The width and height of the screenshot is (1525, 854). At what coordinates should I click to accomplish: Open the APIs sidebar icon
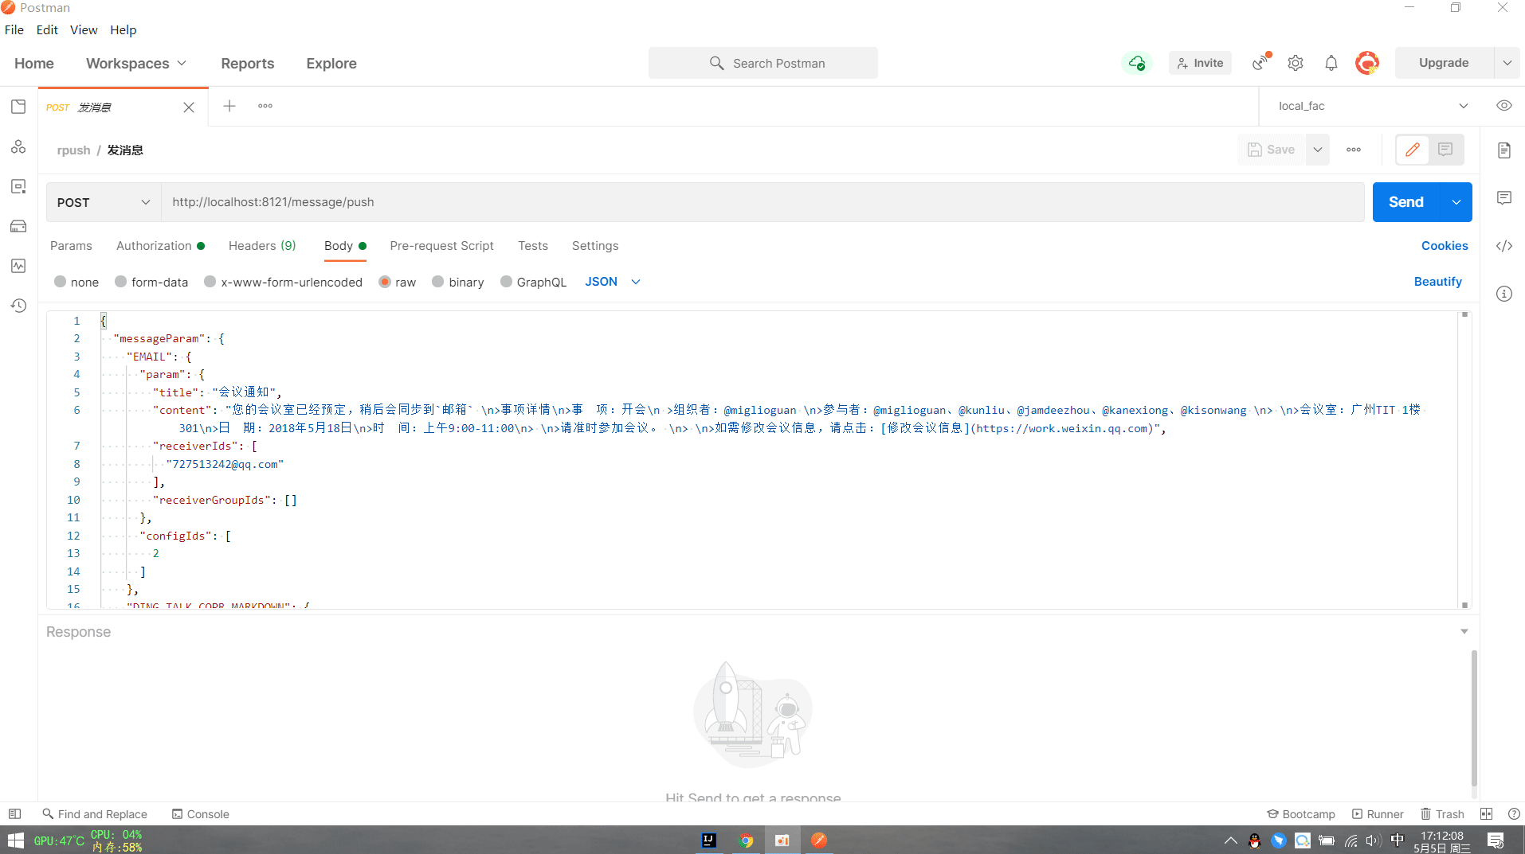point(18,146)
